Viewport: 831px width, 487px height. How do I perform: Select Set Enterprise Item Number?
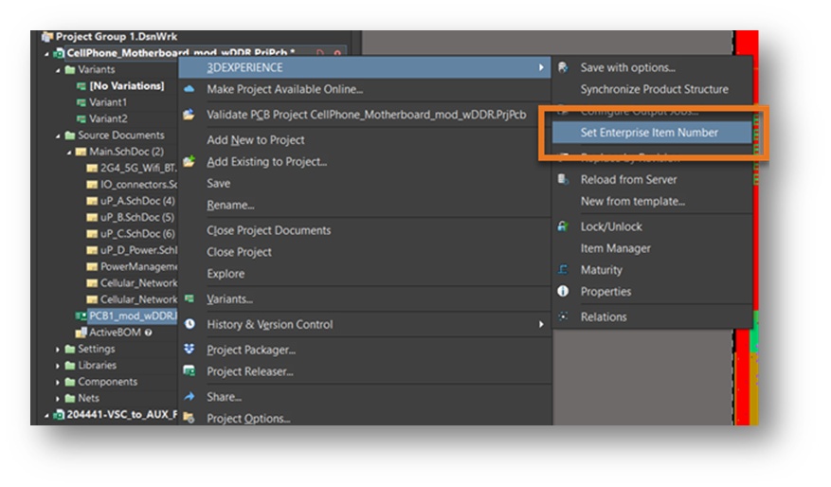pyautogui.click(x=649, y=133)
